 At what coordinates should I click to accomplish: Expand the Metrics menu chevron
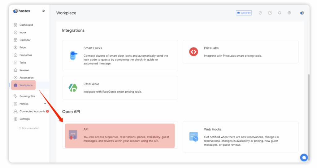click(x=45, y=104)
